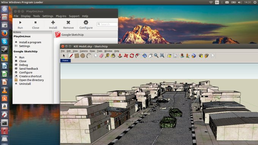This screenshot has height=145, width=258.
Task: Click the Install toolbar button
Action: [x=53, y=25]
